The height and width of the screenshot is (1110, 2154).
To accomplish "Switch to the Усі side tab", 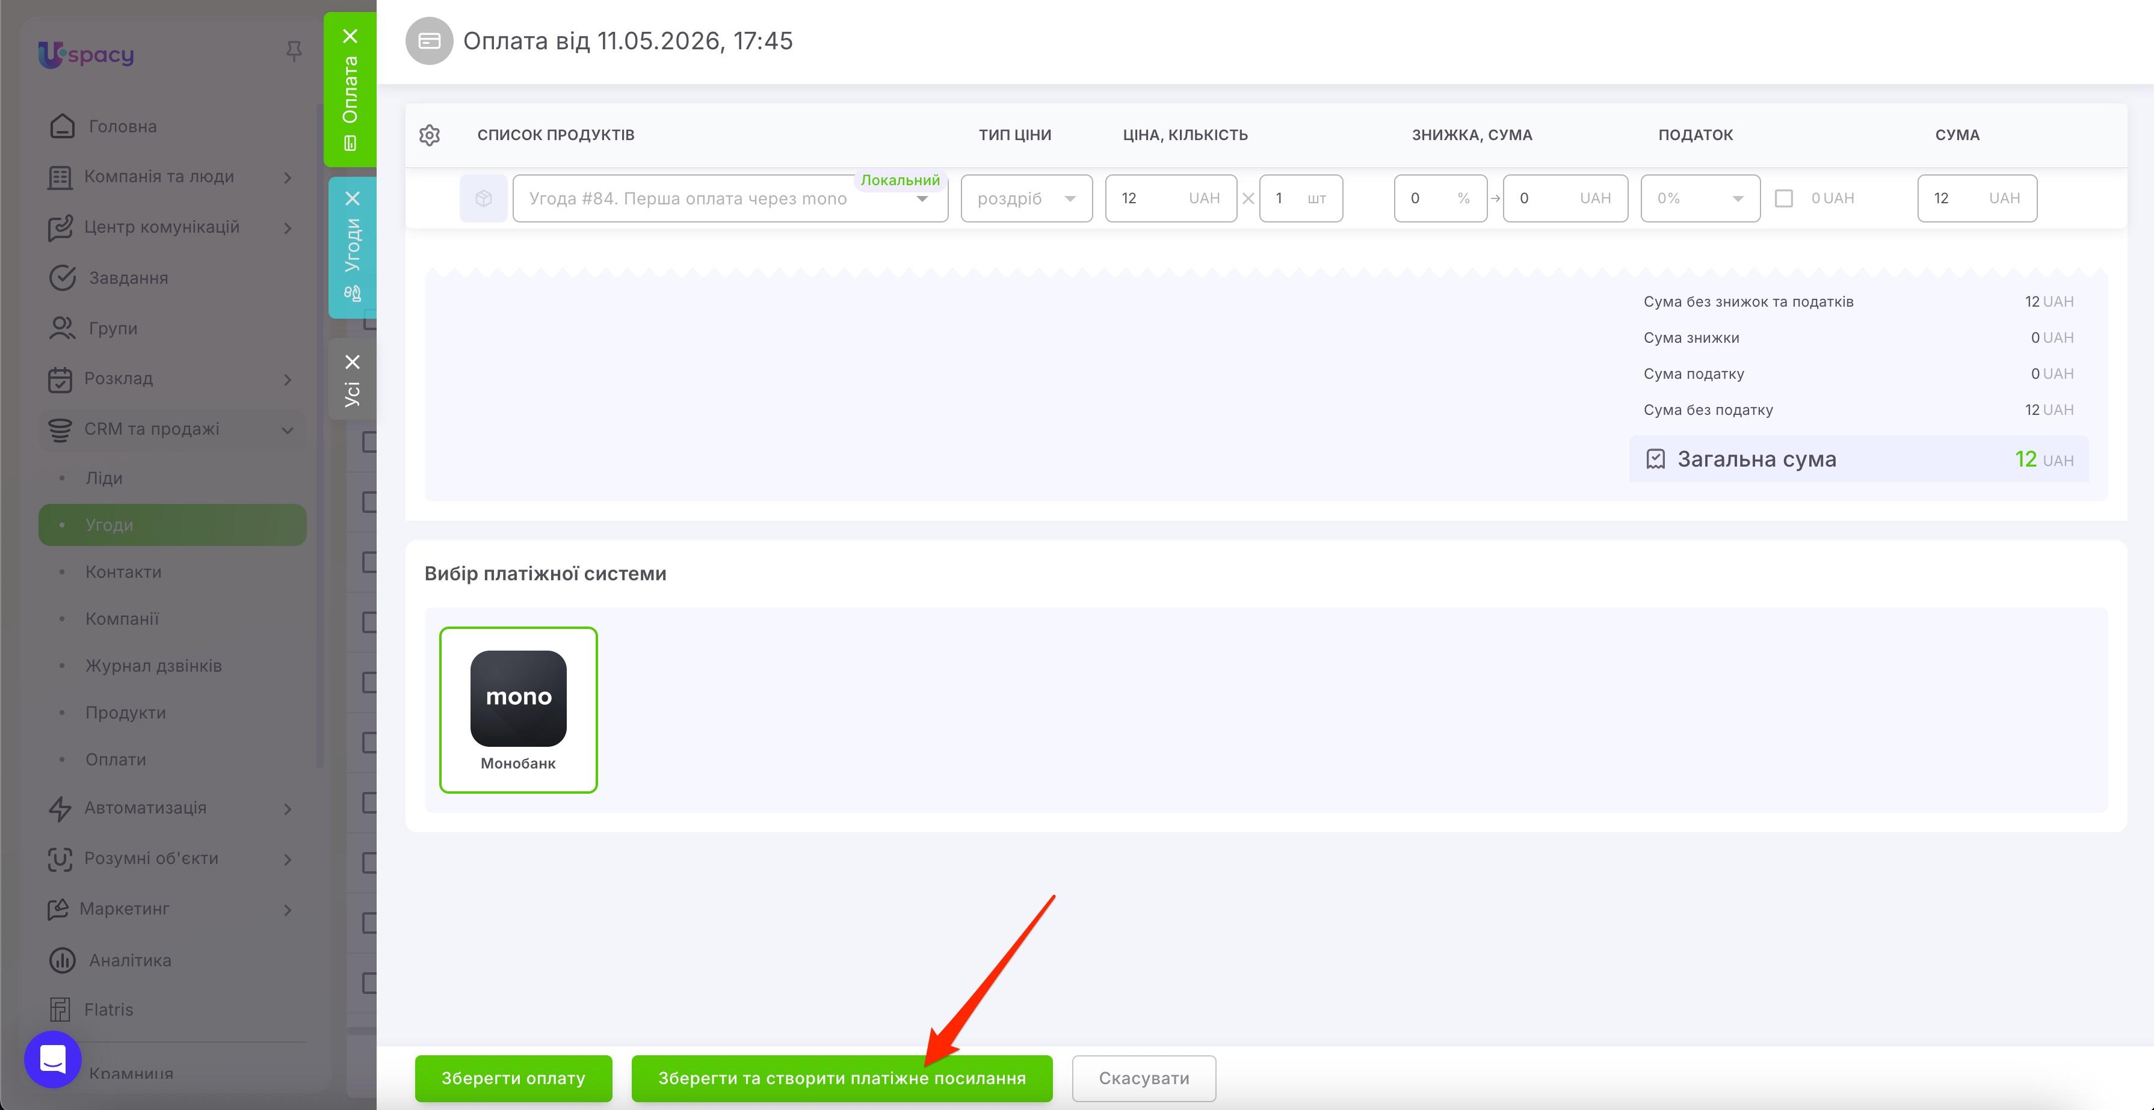I will click(353, 380).
